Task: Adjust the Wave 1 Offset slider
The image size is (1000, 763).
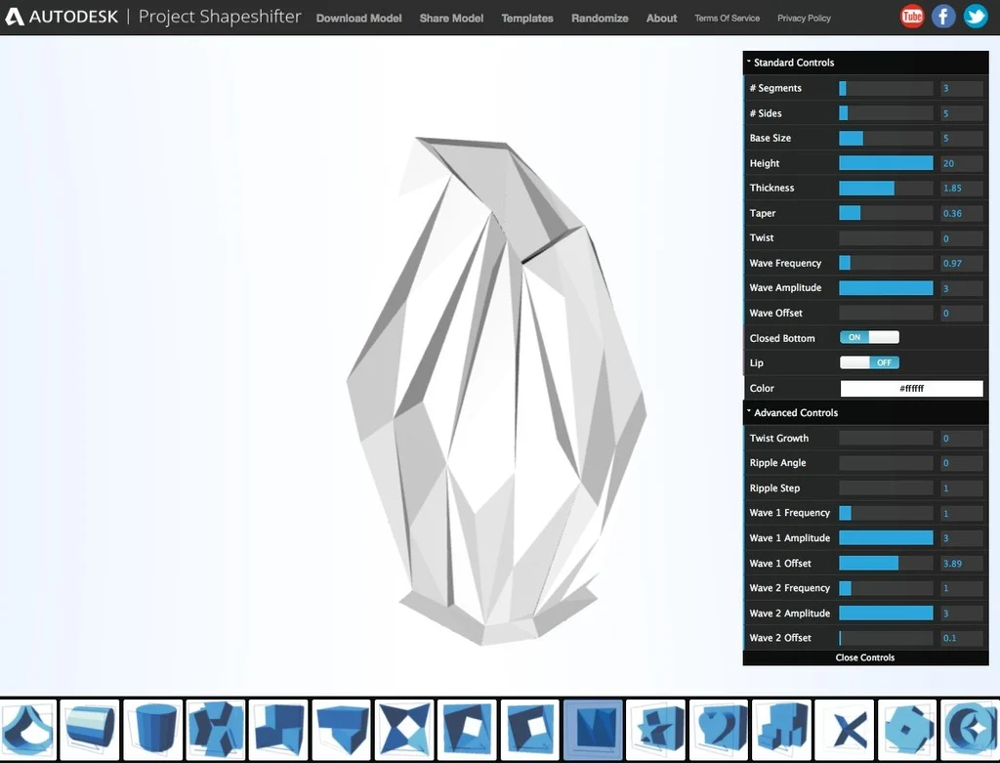Action: [x=886, y=563]
